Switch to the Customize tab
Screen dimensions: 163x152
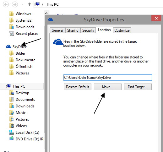(x=122, y=30)
